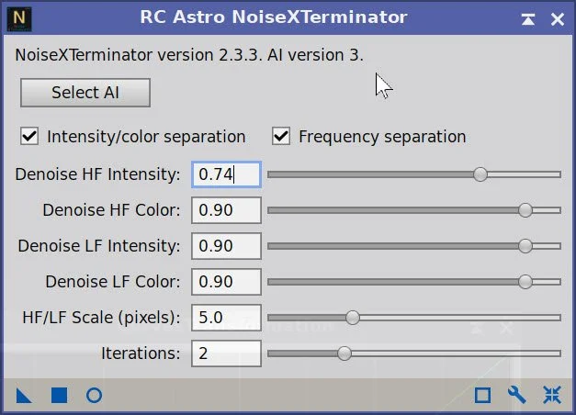576x415 pixels.
Task: Adjust the Denoise HF Intensity slider
Action: tap(480, 174)
